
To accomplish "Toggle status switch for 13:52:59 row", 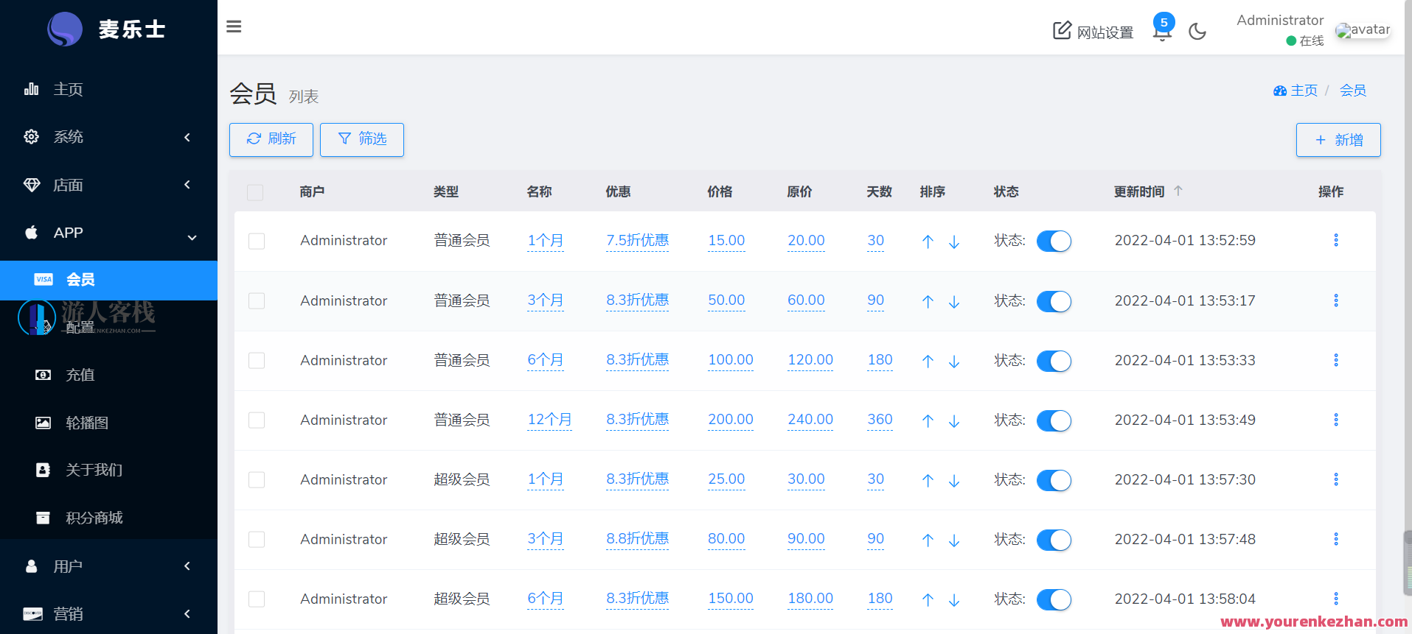I will (1054, 241).
